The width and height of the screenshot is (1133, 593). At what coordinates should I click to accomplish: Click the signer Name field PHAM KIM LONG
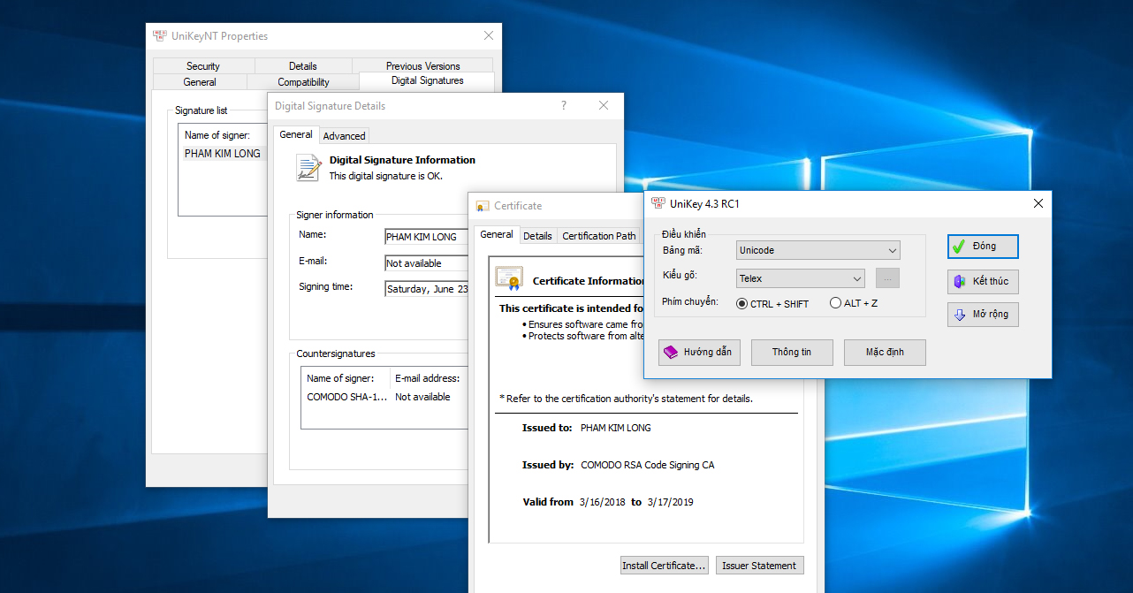(x=426, y=237)
